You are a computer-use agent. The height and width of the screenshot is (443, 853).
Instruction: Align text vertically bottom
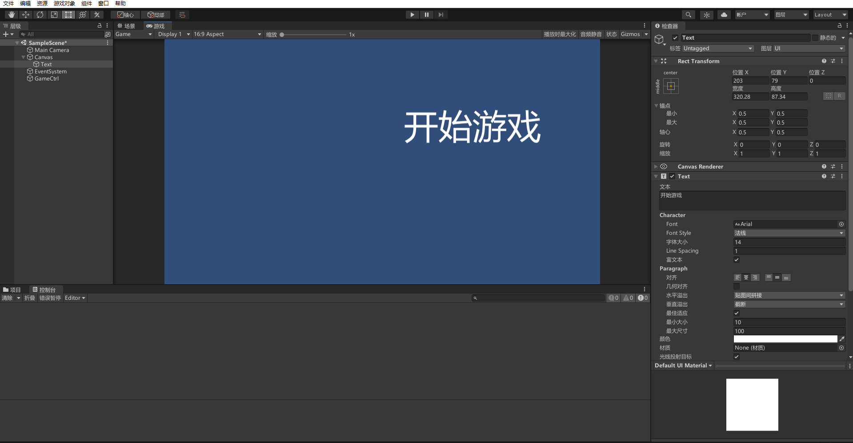coord(786,278)
